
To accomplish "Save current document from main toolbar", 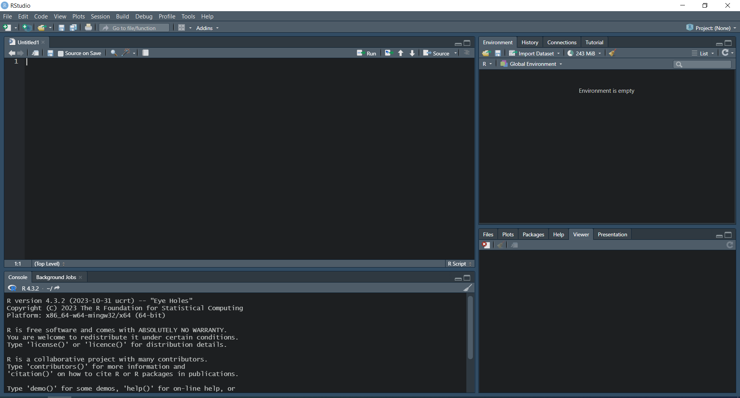I will click(61, 28).
